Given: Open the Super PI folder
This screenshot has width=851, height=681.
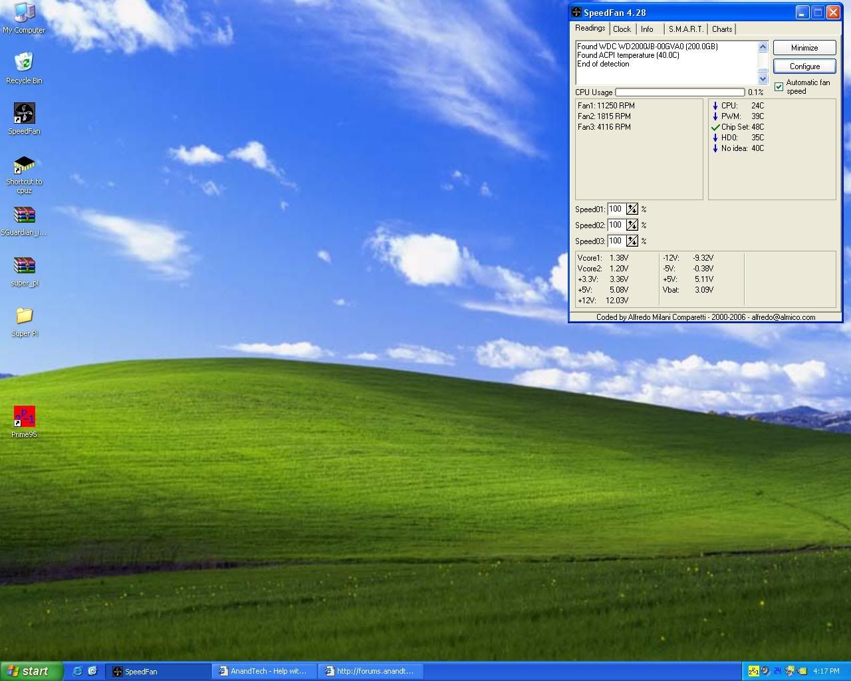Looking at the screenshot, I should (x=24, y=316).
